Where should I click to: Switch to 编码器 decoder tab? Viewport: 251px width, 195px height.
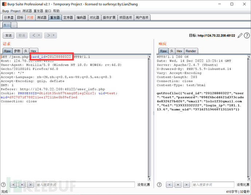point(81,17)
